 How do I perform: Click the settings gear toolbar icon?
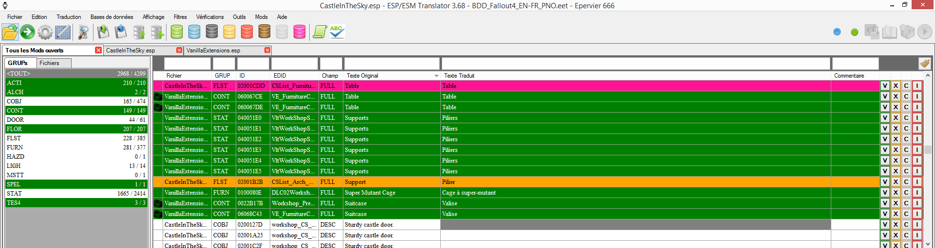45,33
